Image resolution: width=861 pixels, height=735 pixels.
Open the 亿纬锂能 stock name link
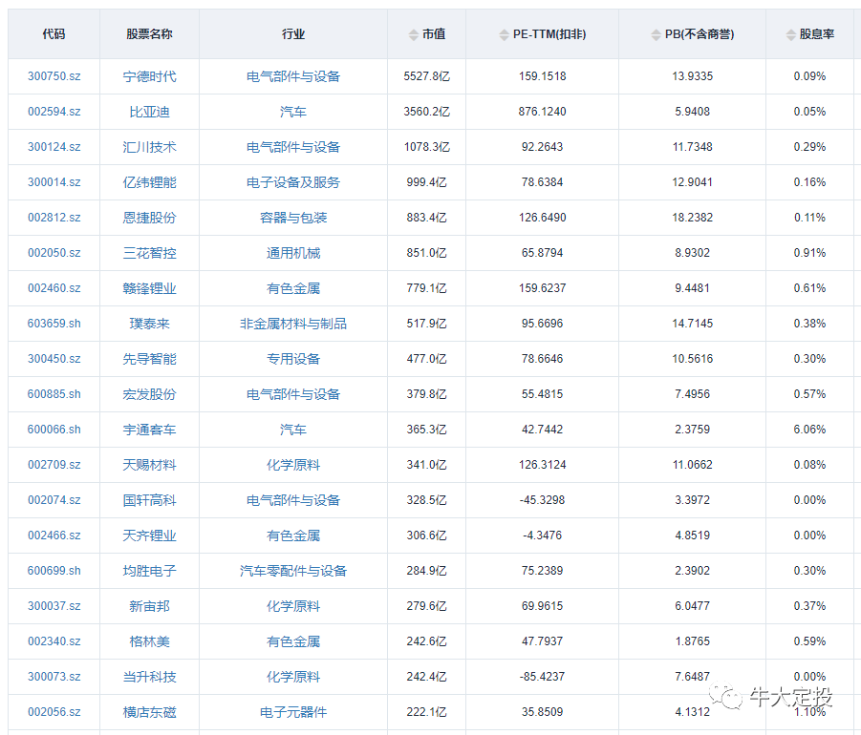149,182
